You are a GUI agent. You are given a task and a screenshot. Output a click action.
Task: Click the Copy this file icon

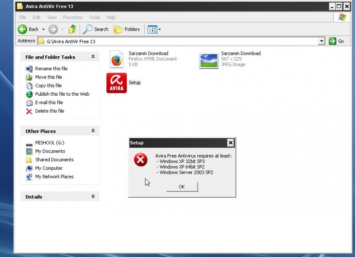tap(29, 86)
